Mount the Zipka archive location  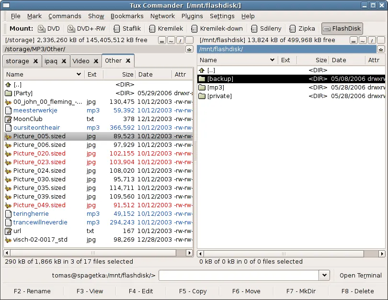pos(302,28)
